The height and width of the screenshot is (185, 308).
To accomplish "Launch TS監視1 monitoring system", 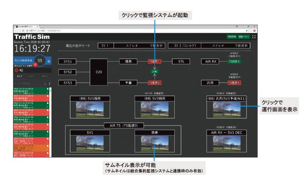I will (154, 62).
